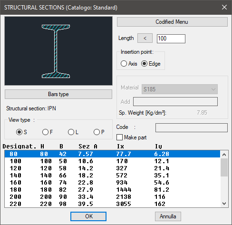Open the Material S185 dropdown
Screen dimensions: 232x225
point(180,89)
